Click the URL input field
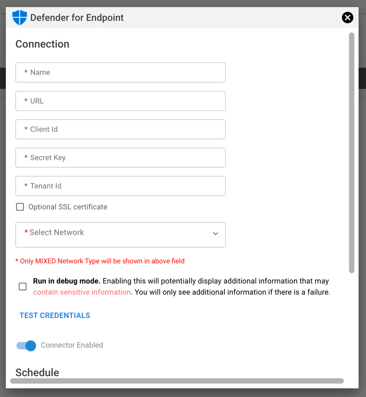The image size is (366, 397). (120, 101)
